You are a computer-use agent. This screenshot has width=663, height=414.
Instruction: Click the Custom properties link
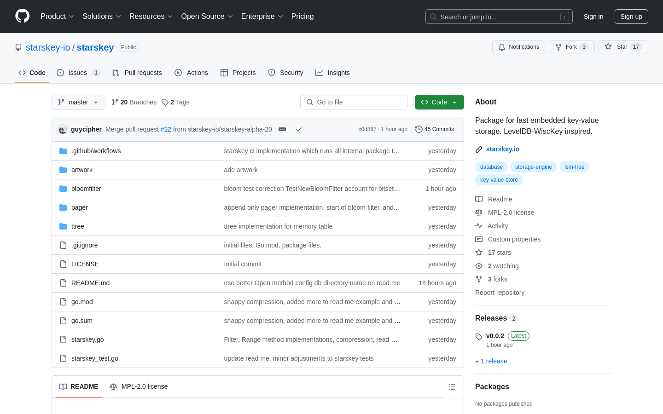pos(514,239)
